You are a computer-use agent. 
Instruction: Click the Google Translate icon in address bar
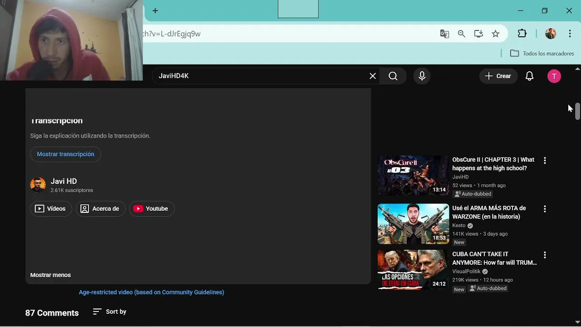tap(444, 34)
